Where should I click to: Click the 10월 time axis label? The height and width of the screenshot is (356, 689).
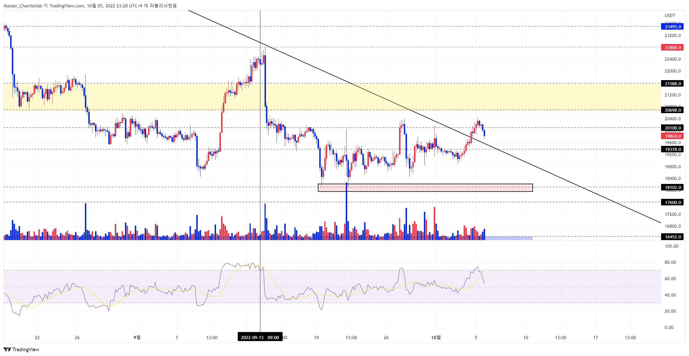(x=436, y=337)
